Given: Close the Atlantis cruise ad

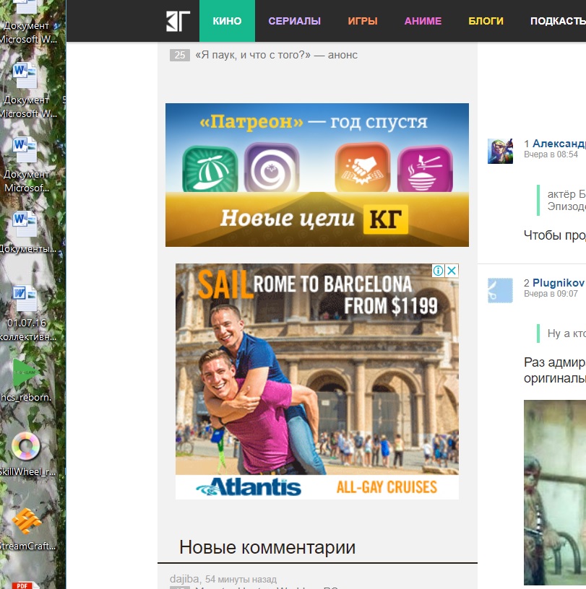Looking at the screenshot, I should (x=452, y=271).
